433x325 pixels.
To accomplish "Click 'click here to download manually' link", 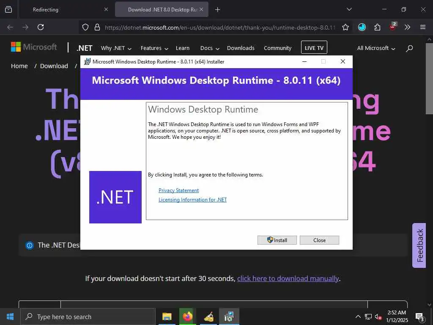I will point(288,278).
